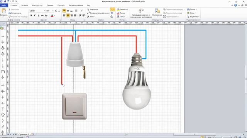Viewport: 247px width, 138px height.
Task: Align paragraph text left
Action: coord(64,15)
